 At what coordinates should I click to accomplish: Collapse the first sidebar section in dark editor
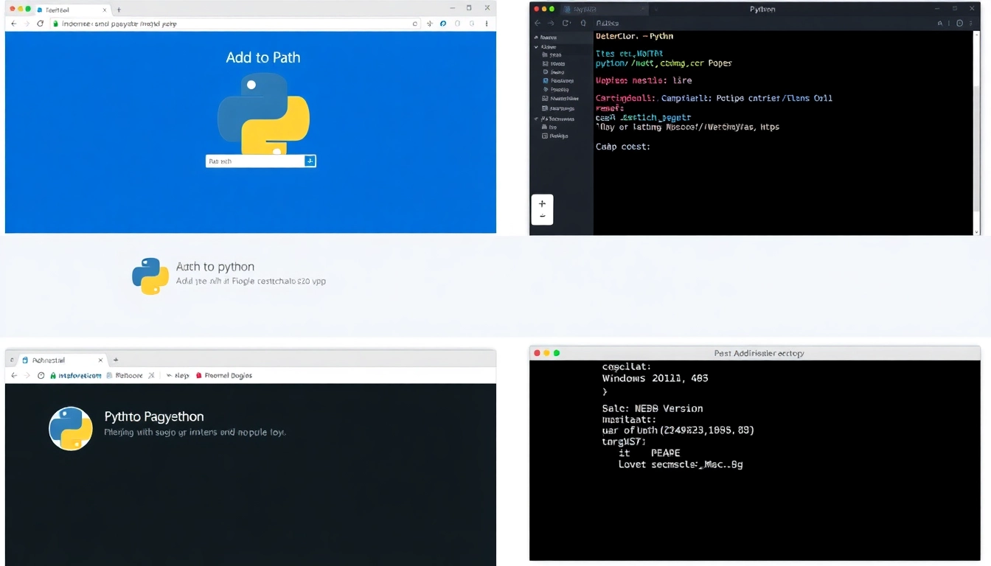(x=537, y=37)
